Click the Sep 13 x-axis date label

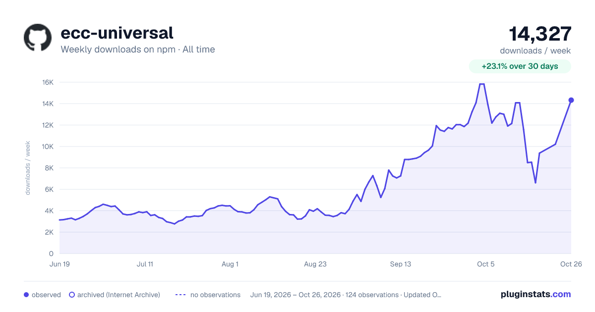tap(401, 264)
